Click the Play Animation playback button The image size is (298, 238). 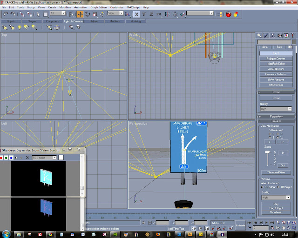coord(261,223)
